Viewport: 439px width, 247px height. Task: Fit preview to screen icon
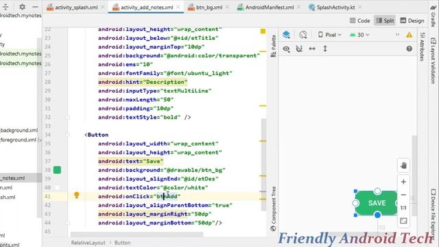click(x=403, y=221)
